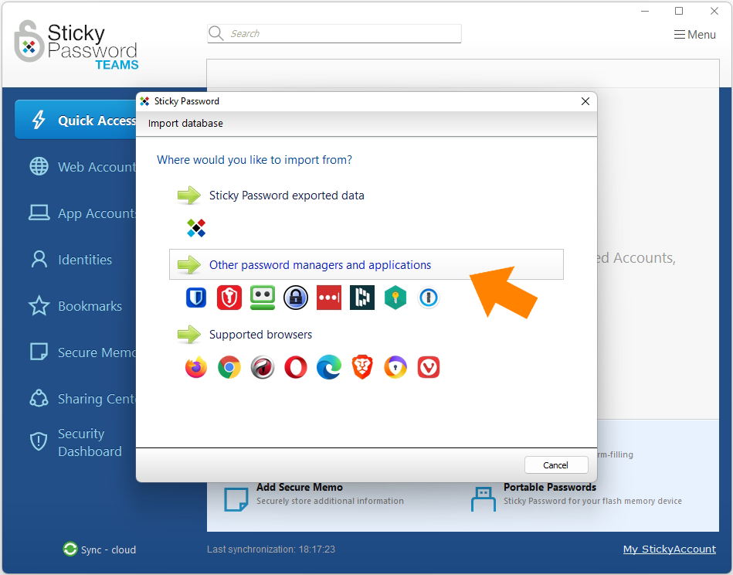Image resolution: width=733 pixels, height=575 pixels.
Task: Open App Accounts in the sidebar
Action: [83, 213]
